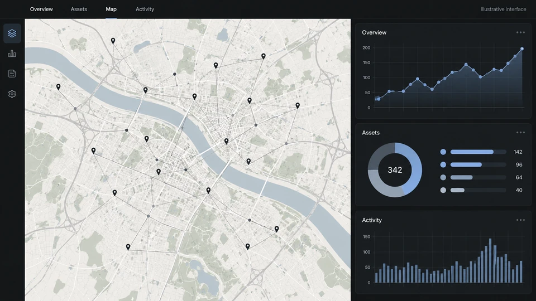Click the Activity panel title
Image resolution: width=536 pixels, height=301 pixels.
tap(372, 220)
